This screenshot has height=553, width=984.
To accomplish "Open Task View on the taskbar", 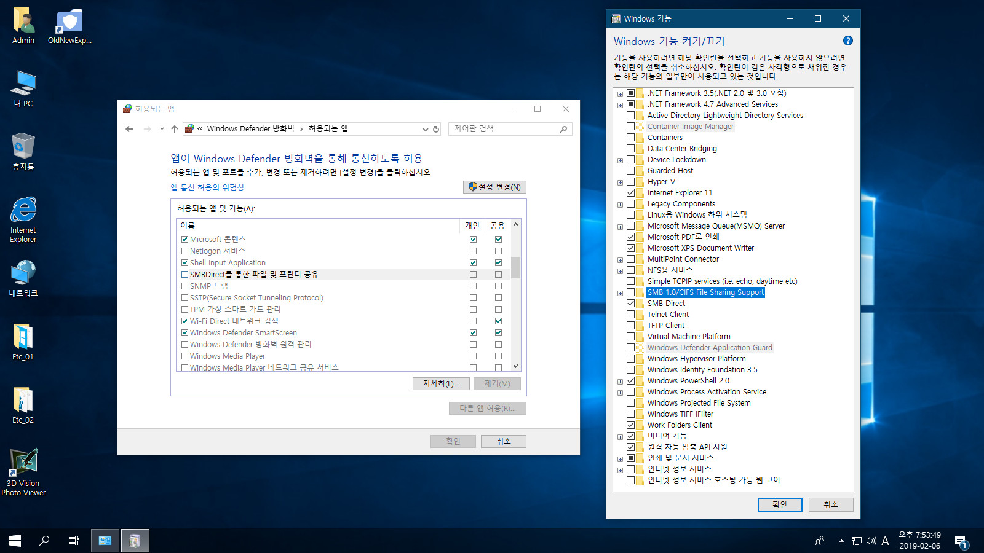I will click(x=74, y=541).
